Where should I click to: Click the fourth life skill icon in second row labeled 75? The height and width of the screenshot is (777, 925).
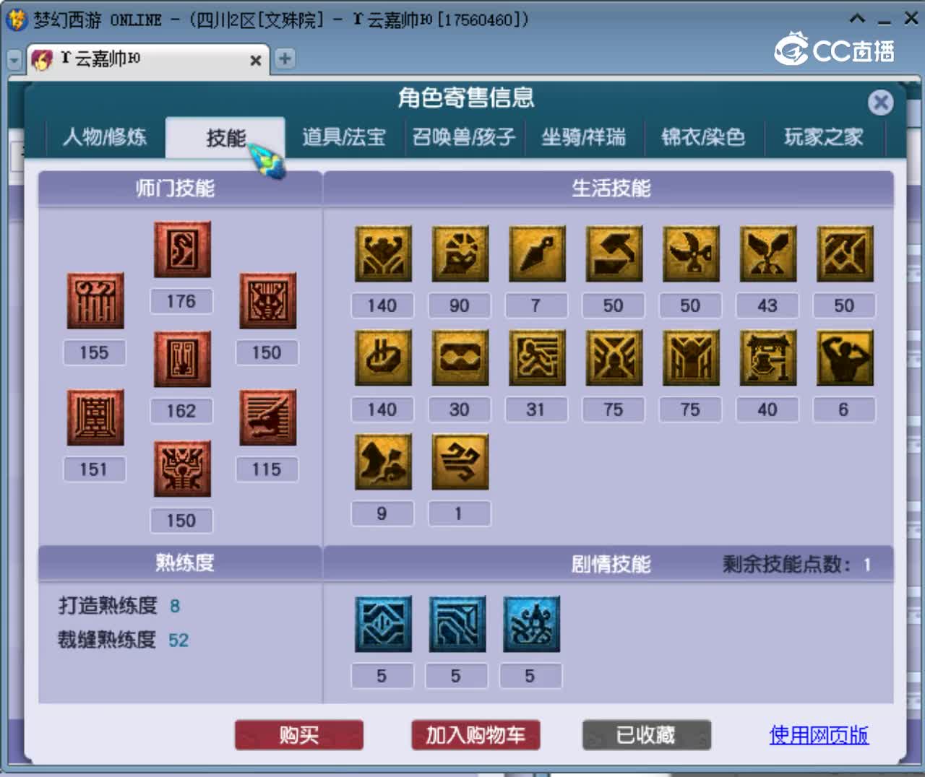coord(614,357)
